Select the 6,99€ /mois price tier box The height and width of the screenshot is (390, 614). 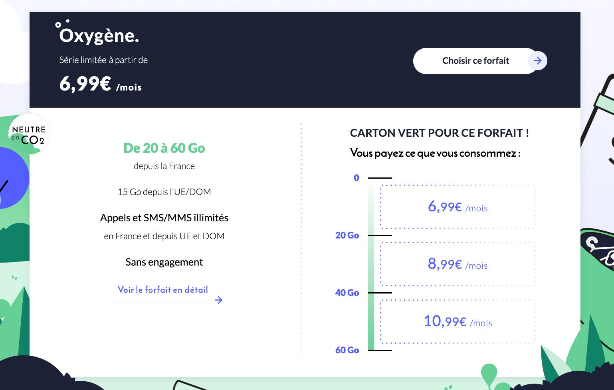point(458,207)
